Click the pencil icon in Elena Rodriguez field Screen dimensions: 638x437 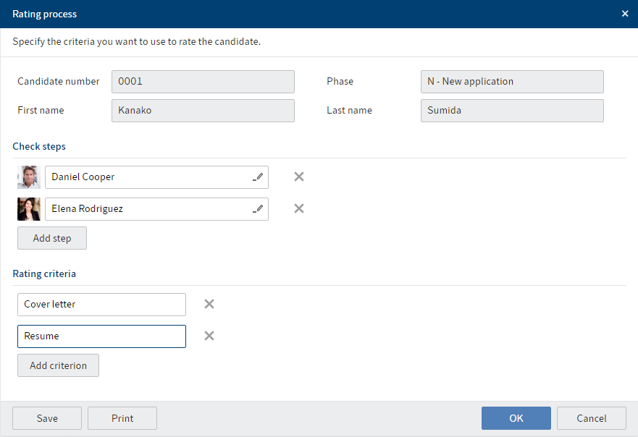pyautogui.click(x=259, y=208)
